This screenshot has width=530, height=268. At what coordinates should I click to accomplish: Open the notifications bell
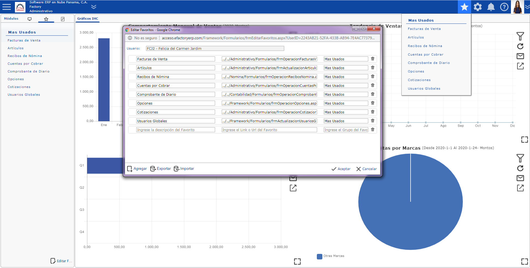[491, 7]
